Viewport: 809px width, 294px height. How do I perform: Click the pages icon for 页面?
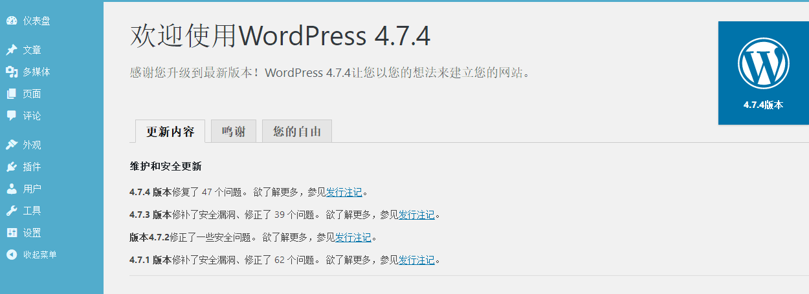(x=11, y=94)
